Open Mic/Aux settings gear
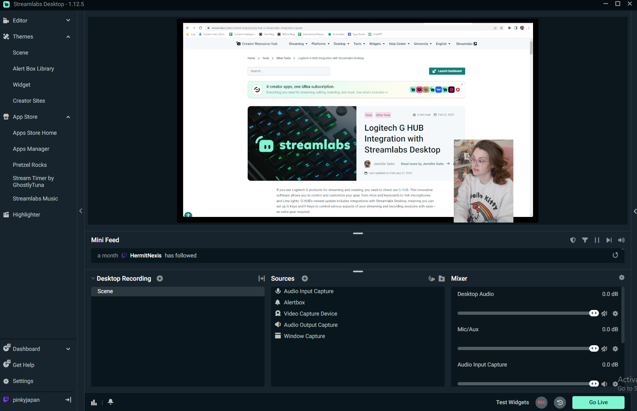Screen dimensions: 637x411 point(615,349)
